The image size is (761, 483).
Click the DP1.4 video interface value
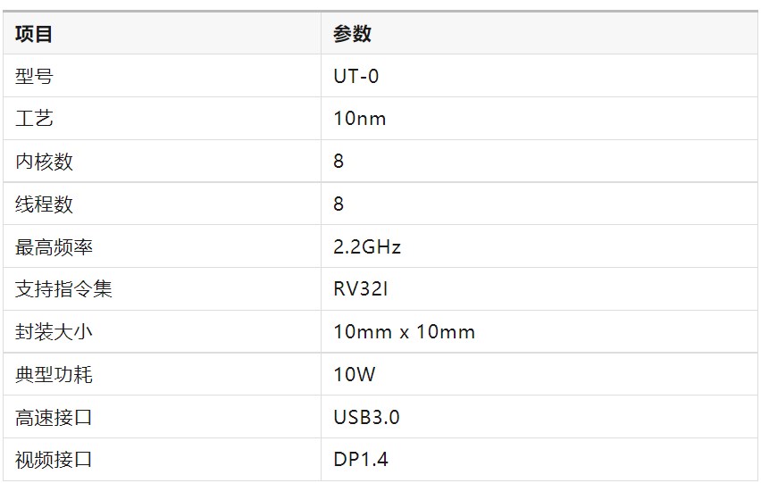coord(361,461)
